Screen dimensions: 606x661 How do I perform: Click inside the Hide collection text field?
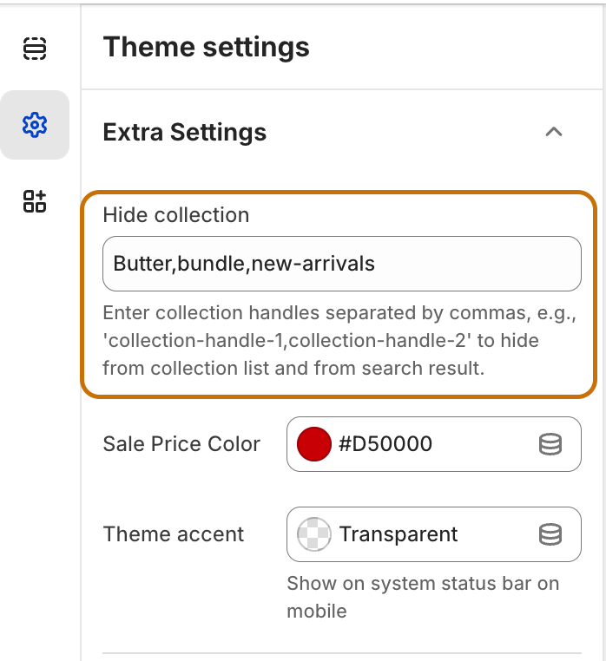coord(342,264)
